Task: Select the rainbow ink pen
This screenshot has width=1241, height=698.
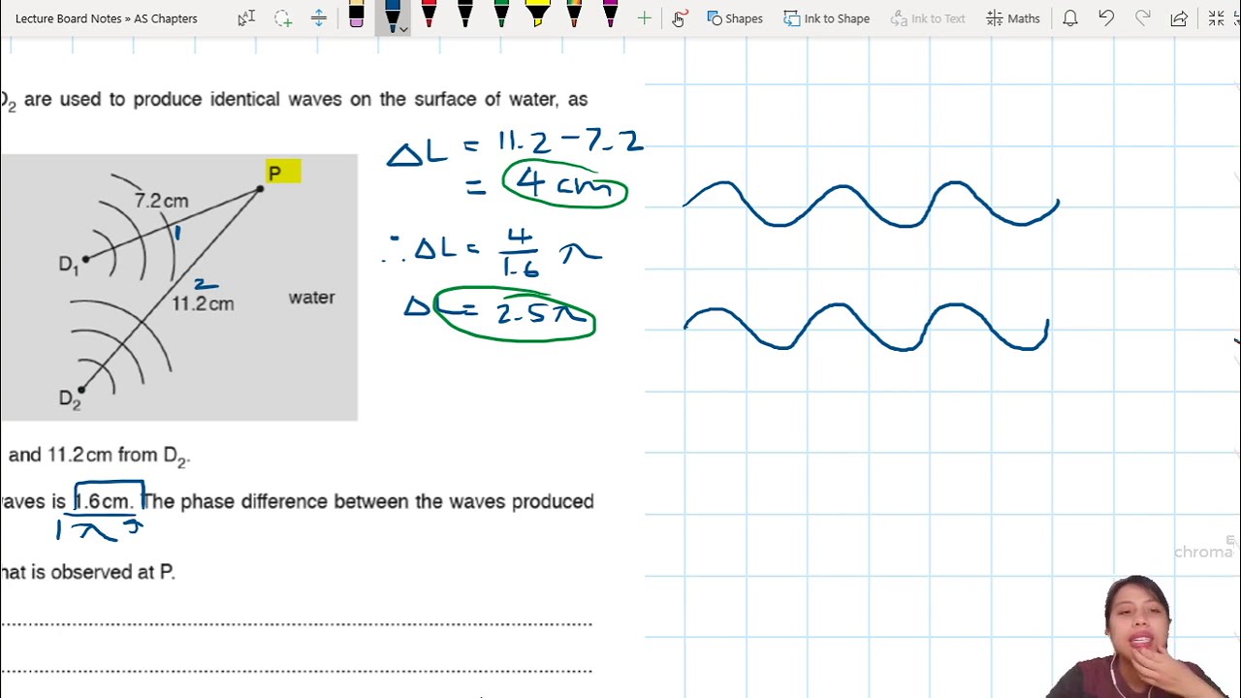Action: (574, 14)
